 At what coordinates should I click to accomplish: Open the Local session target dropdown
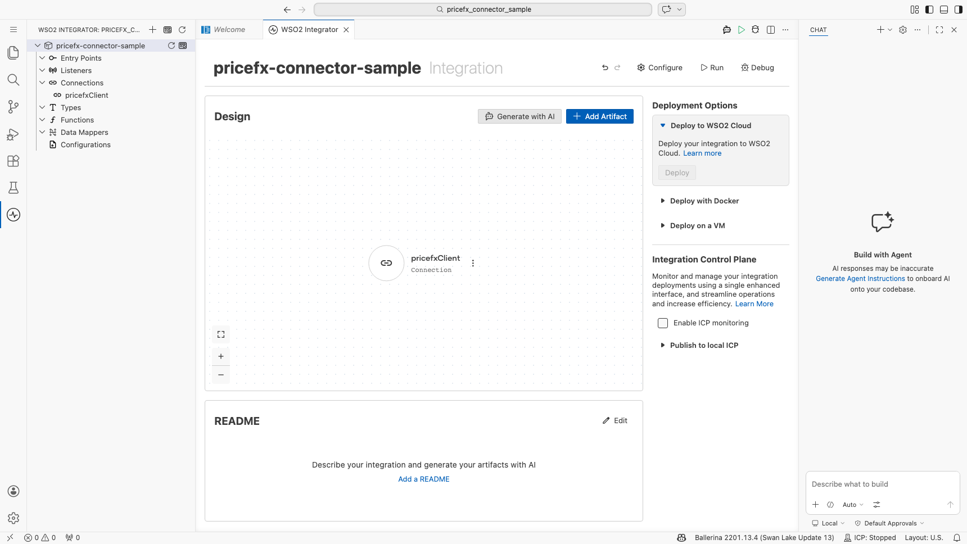(828, 523)
